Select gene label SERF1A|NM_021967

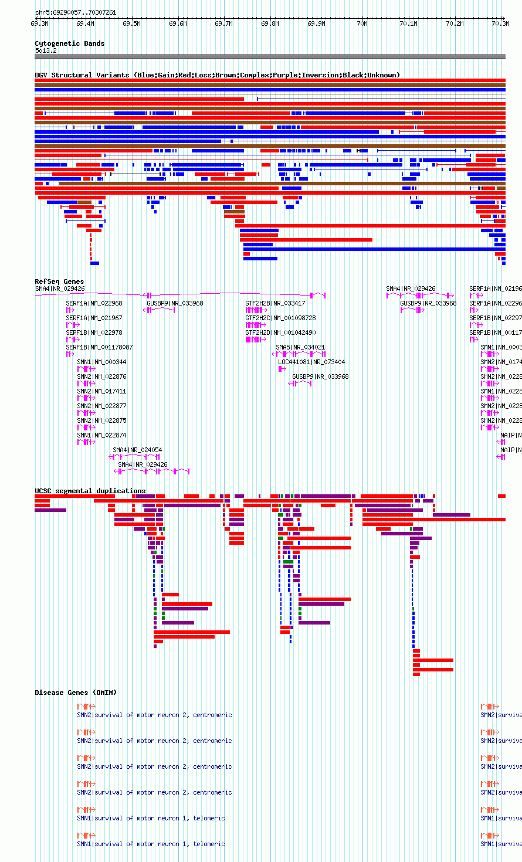(x=94, y=318)
